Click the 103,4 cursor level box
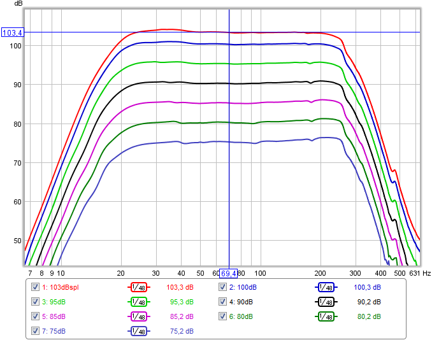Screen dimensions: 432x340 pos(13,32)
